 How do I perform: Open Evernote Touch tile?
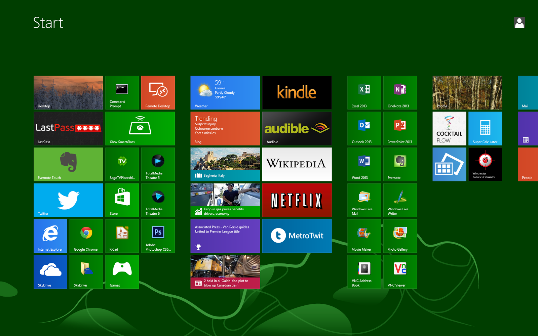tap(68, 164)
